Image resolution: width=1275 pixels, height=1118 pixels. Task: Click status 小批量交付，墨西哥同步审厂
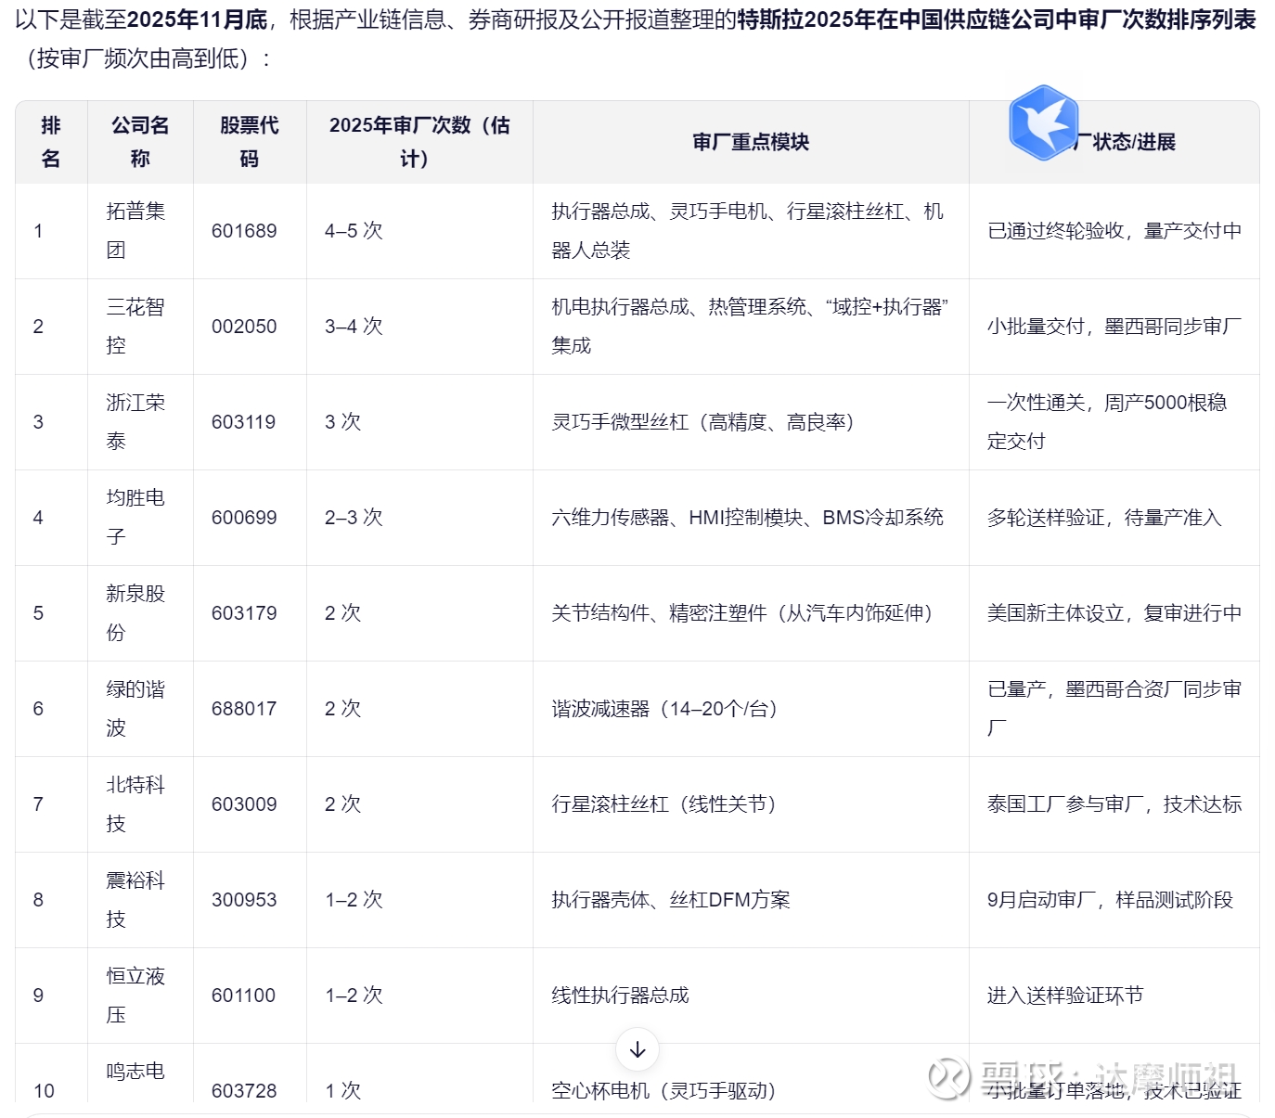[x=1114, y=327]
